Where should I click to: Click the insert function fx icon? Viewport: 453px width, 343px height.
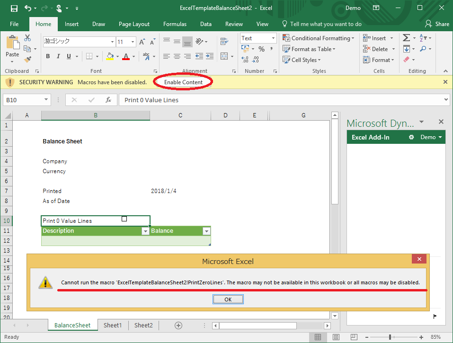pos(108,100)
